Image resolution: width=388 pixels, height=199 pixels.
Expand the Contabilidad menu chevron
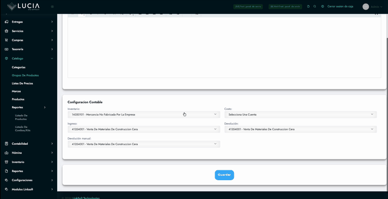52,144
